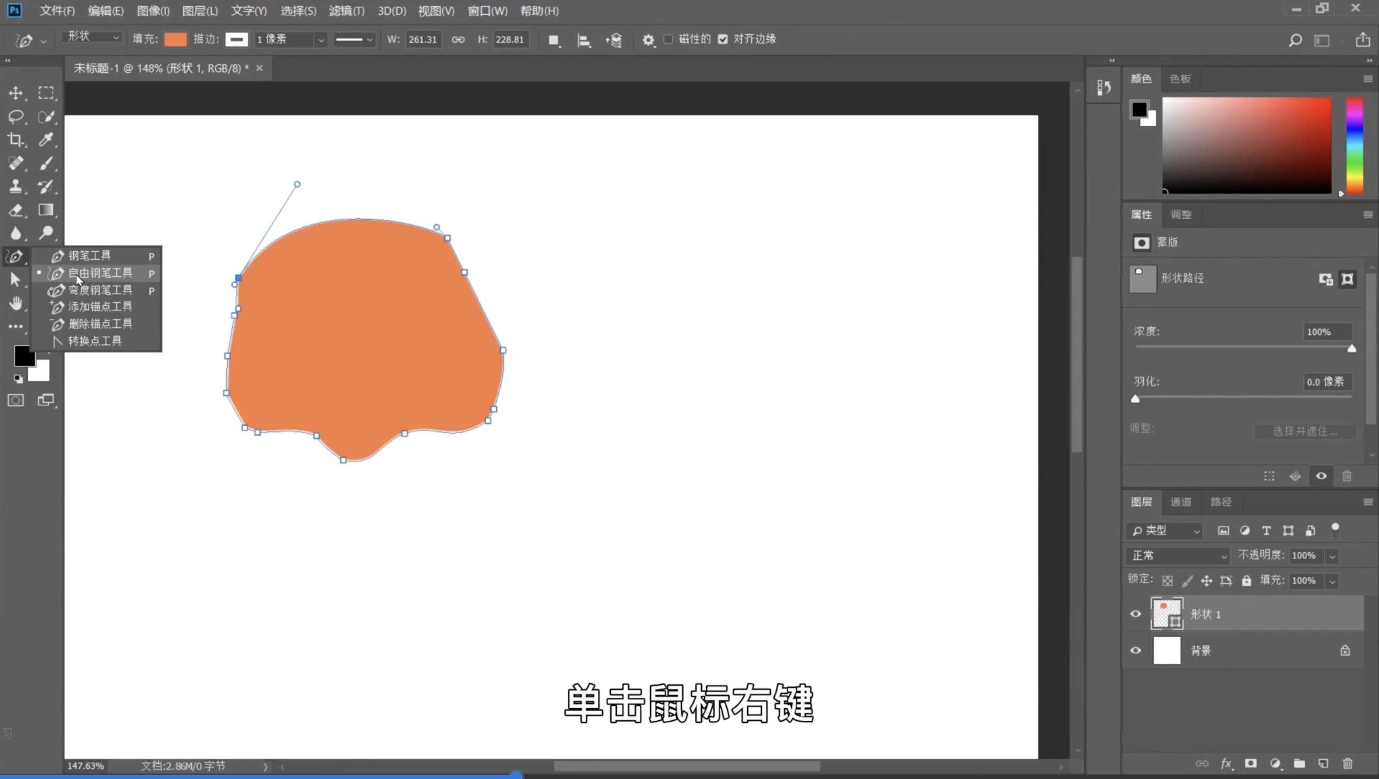Image resolution: width=1379 pixels, height=779 pixels.
Task: Select the Hand tool
Action: pyautogui.click(x=16, y=303)
